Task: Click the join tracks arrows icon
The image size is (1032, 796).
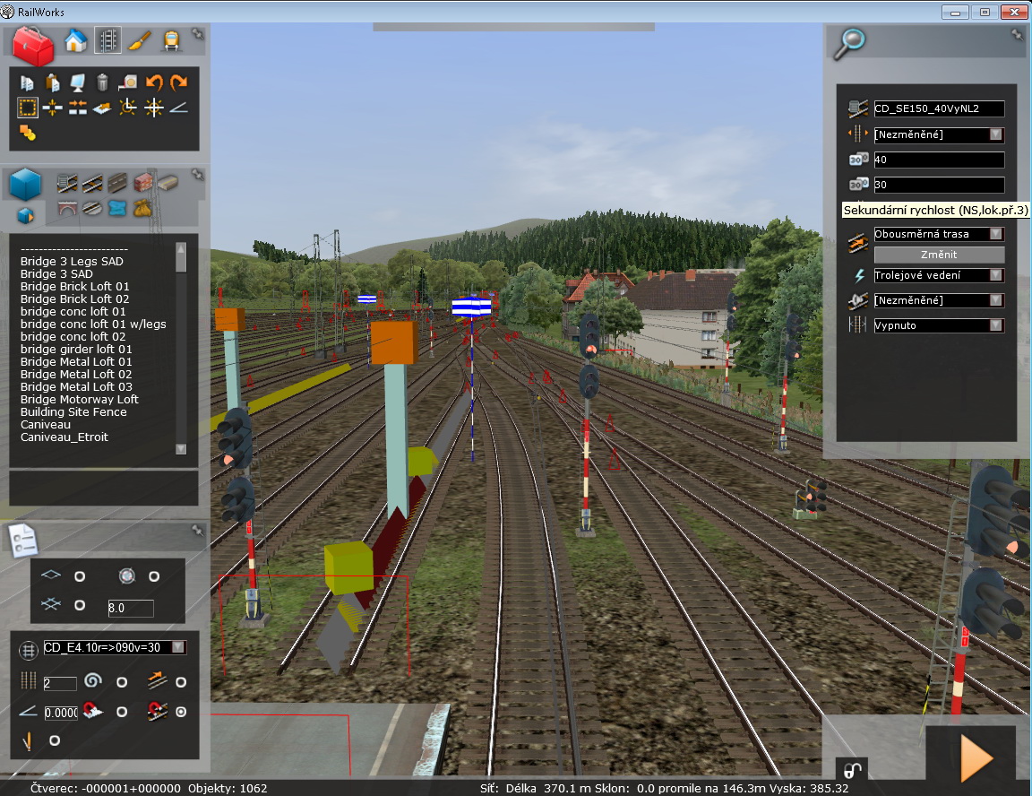Action: point(78,108)
